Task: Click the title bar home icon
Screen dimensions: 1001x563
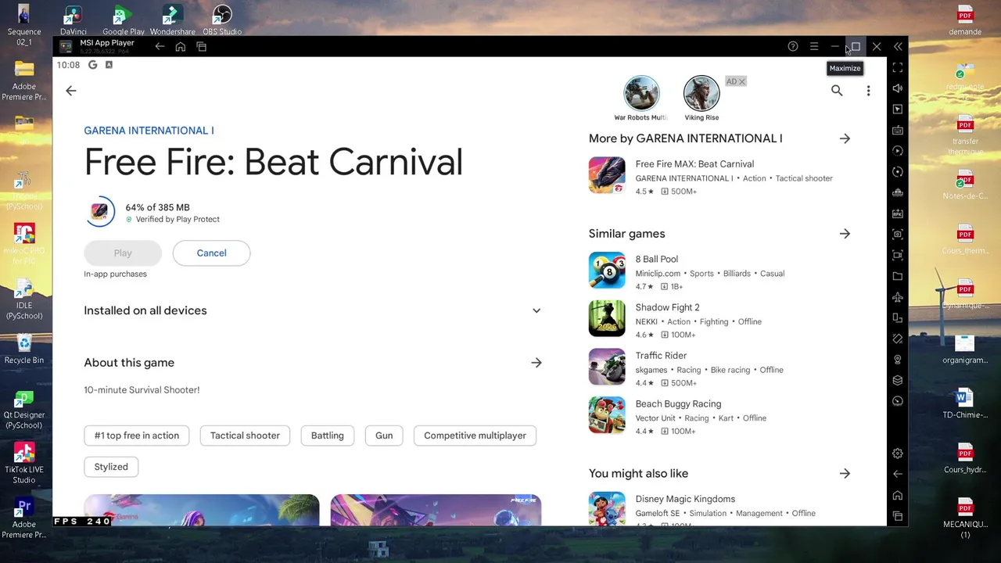Action: (x=181, y=47)
